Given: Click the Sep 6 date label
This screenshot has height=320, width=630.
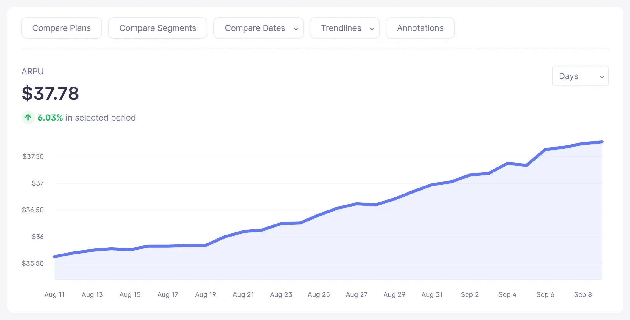Looking at the screenshot, I should tap(546, 294).
